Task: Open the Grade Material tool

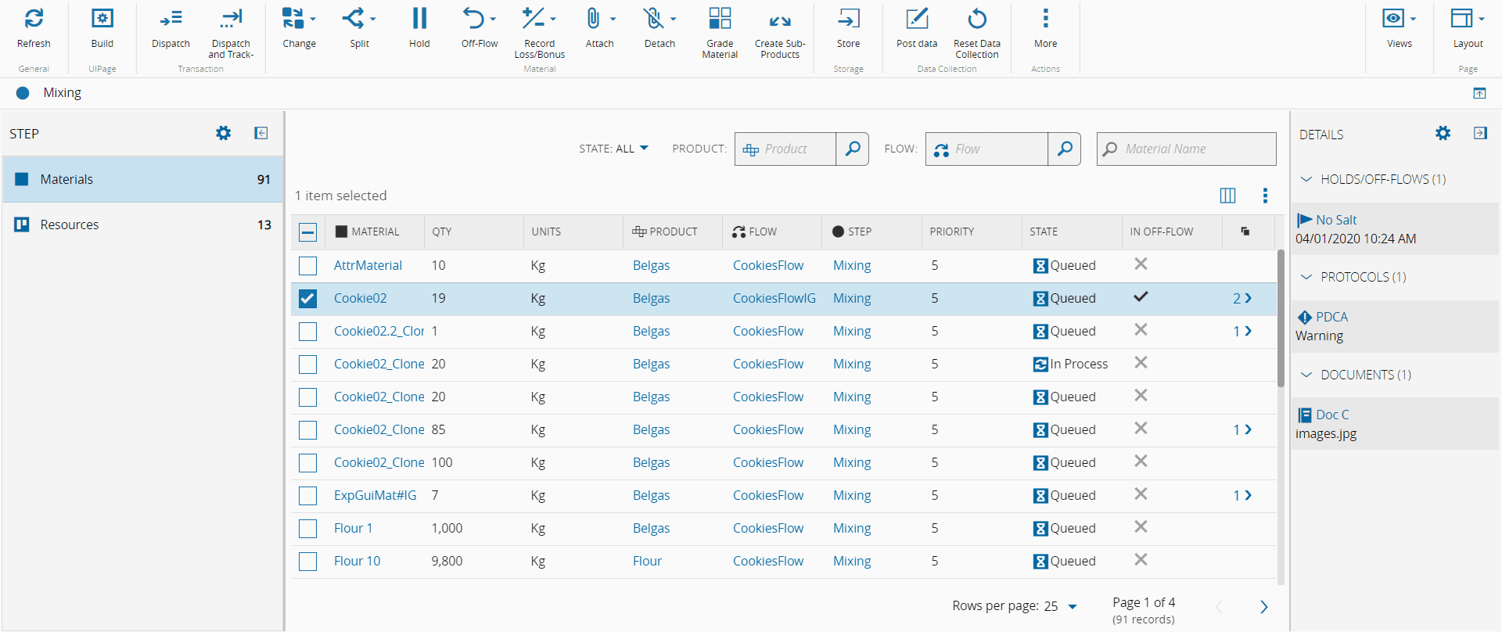Action: tap(720, 19)
